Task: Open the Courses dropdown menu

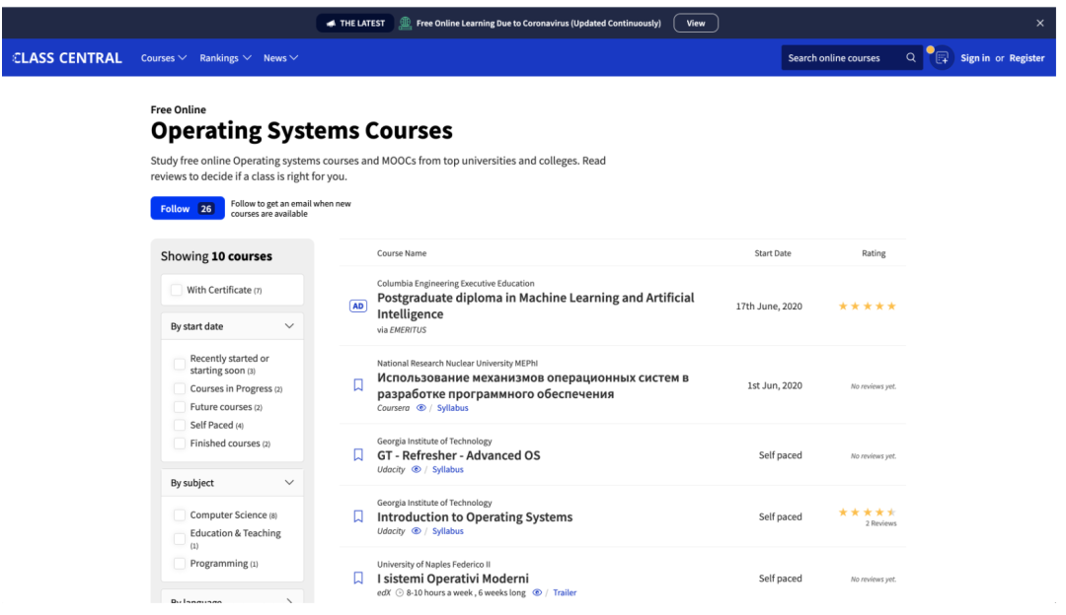Action: (x=163, y=58)
